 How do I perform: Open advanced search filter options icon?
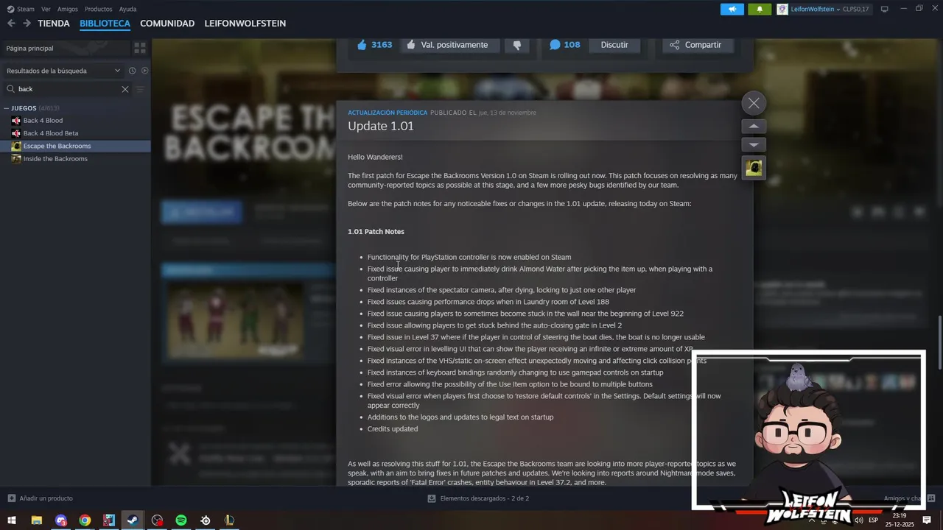point(140,89)
